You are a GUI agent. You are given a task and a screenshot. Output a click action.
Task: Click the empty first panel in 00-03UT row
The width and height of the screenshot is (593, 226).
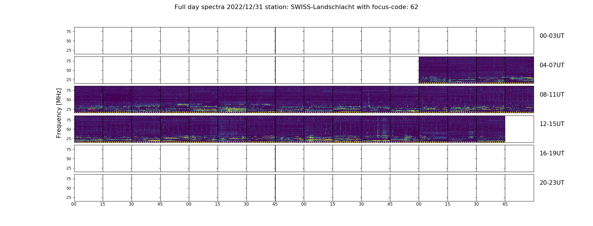pyautogui.click(x=88, y=40)
